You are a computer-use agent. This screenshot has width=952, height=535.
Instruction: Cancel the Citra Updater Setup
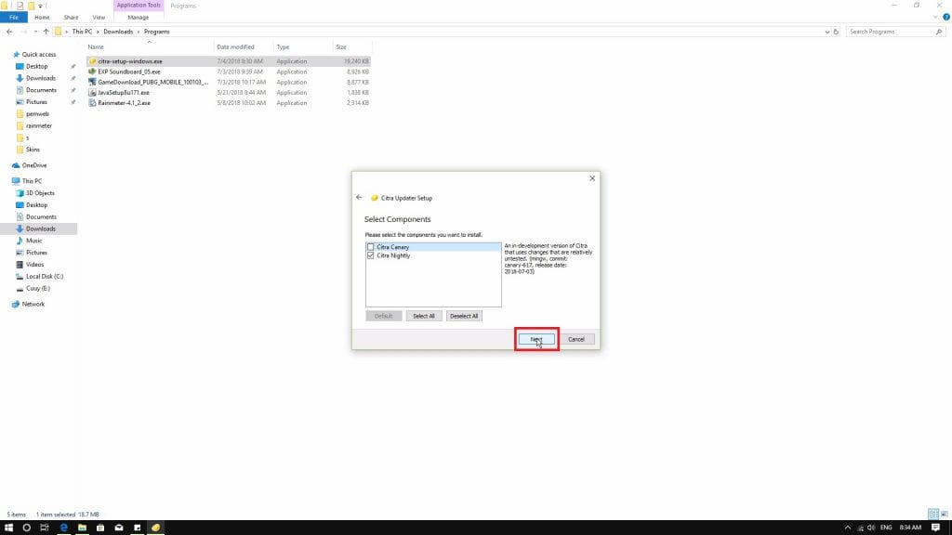tap(576, 339)
